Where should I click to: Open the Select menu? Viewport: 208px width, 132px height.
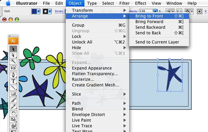pyautogui.click(x=108, y=3)
